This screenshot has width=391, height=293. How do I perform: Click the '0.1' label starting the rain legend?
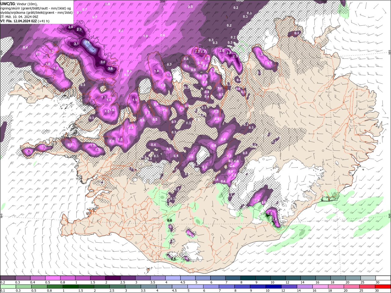[x=3, y=291]
